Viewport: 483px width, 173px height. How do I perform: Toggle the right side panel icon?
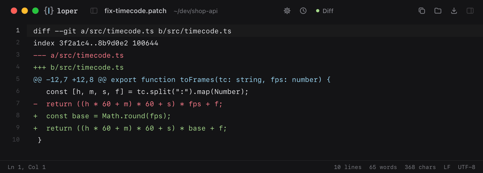(x=470, y=11)
